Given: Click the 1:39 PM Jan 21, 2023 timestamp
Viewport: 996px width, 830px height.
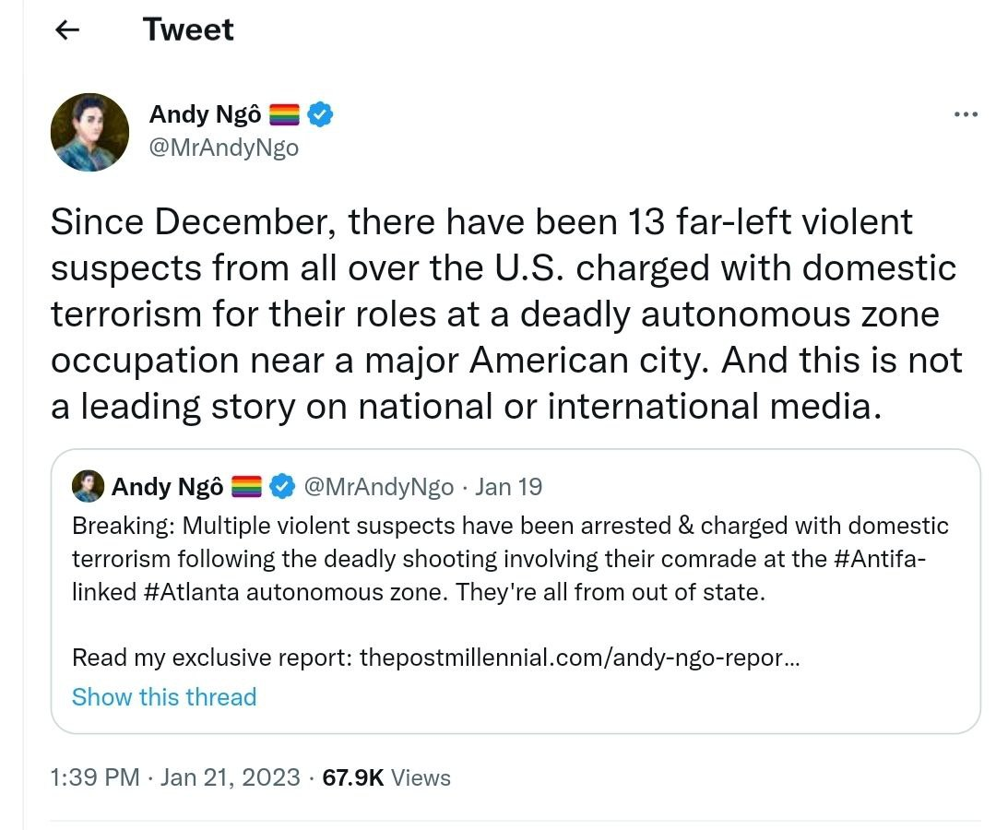Looking at the screenshot, I should click(175, 777).
